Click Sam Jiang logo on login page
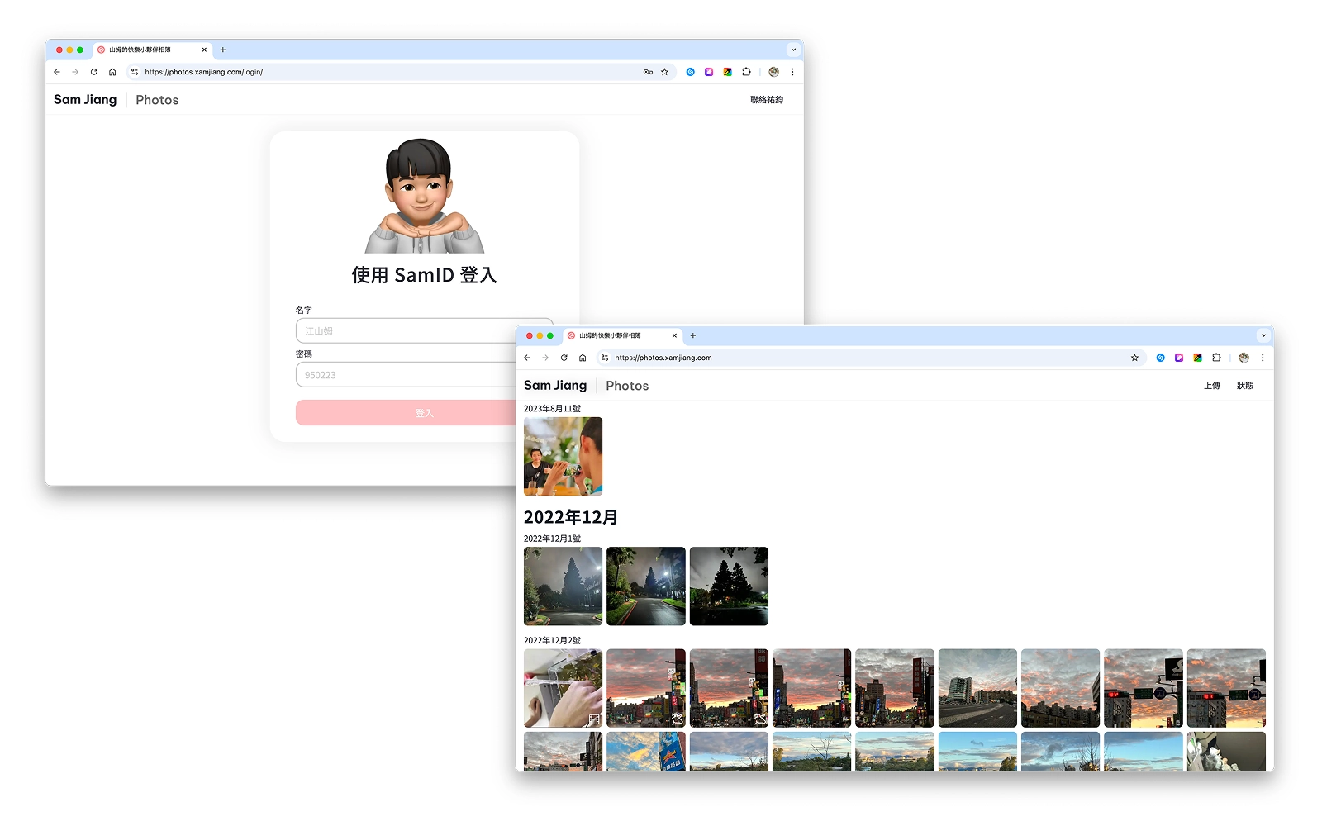Viewport: 1322px width, 826px height. (85, 100)
